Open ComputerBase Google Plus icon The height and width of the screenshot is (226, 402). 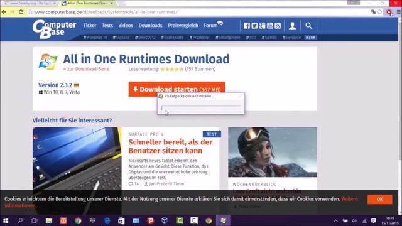[262, 26]
